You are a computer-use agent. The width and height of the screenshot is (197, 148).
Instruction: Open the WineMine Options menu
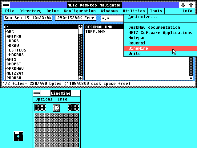point(44,99)
